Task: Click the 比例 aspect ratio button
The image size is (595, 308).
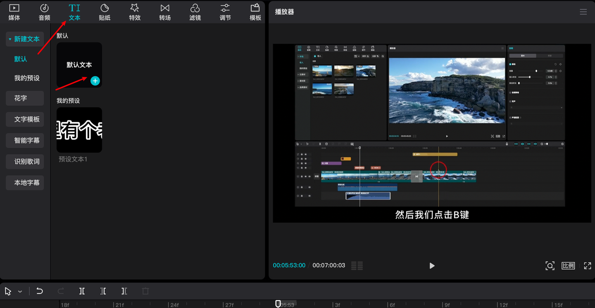Action: tap(568, 265)
